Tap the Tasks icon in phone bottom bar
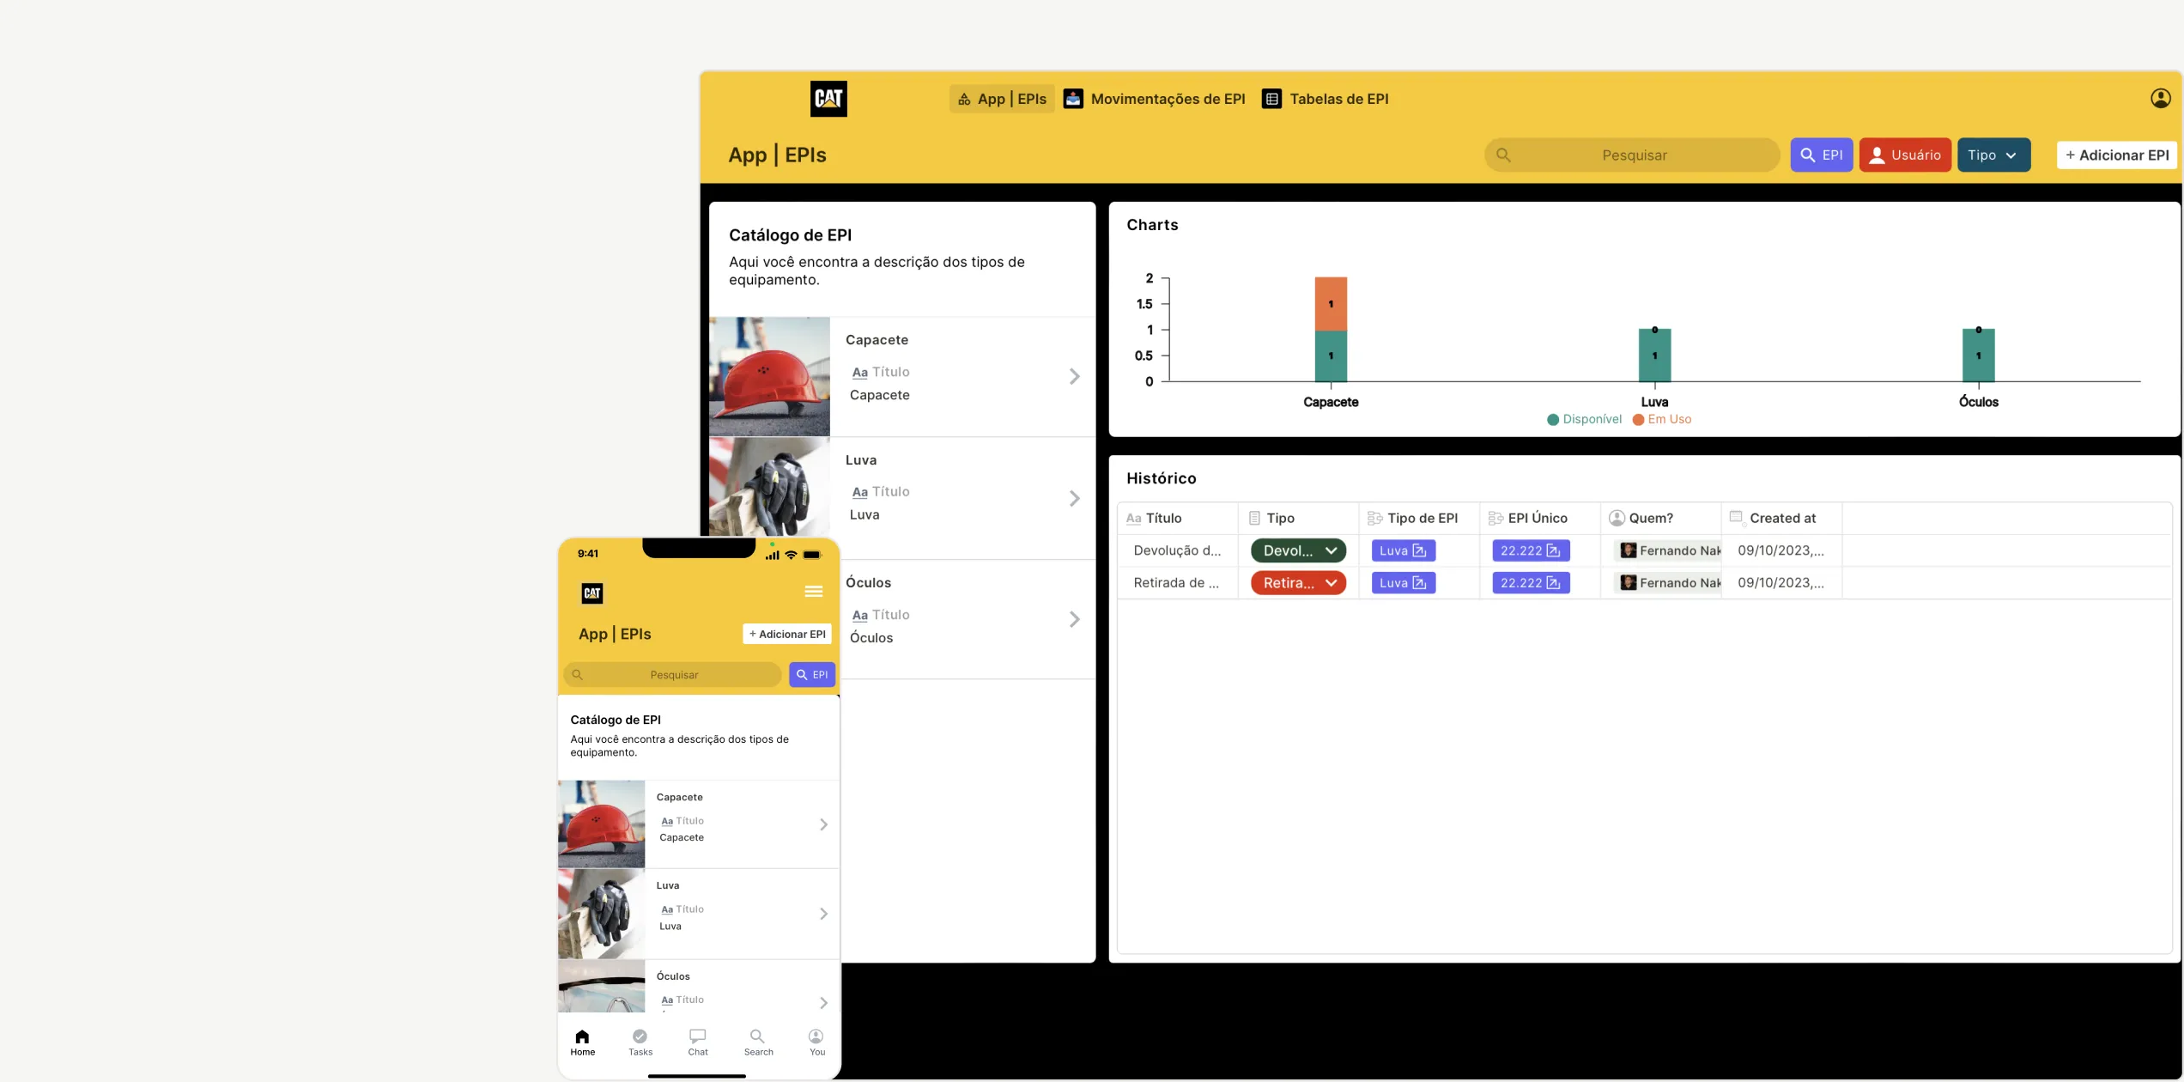2184x1082 pixels. (x=640, y=1036)
